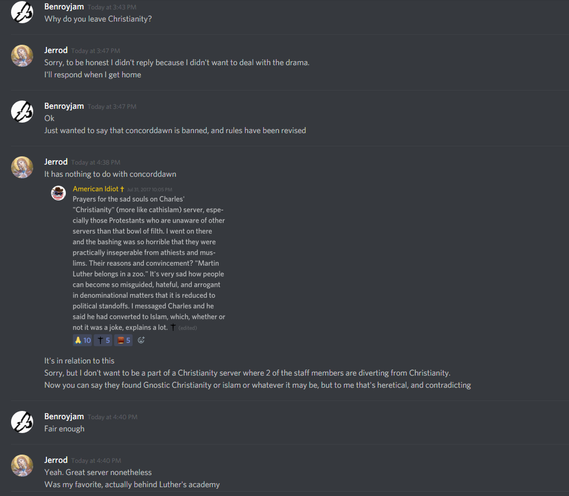This screenshot has width=569, height=496.
Task: Toggle the cross reaction showing 5
Action: tap(103, 340)
